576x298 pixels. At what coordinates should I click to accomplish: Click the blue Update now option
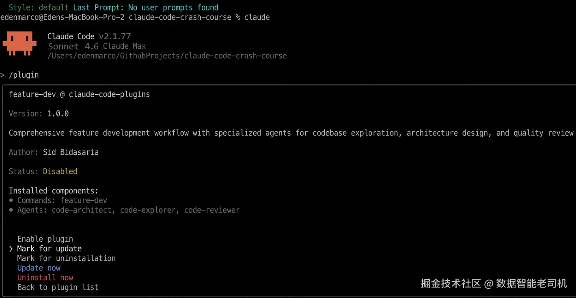[x=39, y=268]
